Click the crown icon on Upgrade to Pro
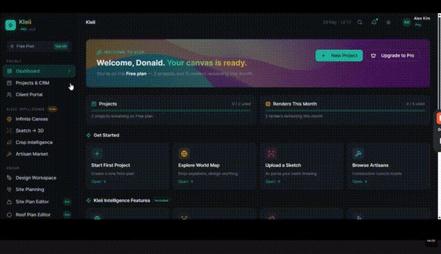 coord(373,56)
